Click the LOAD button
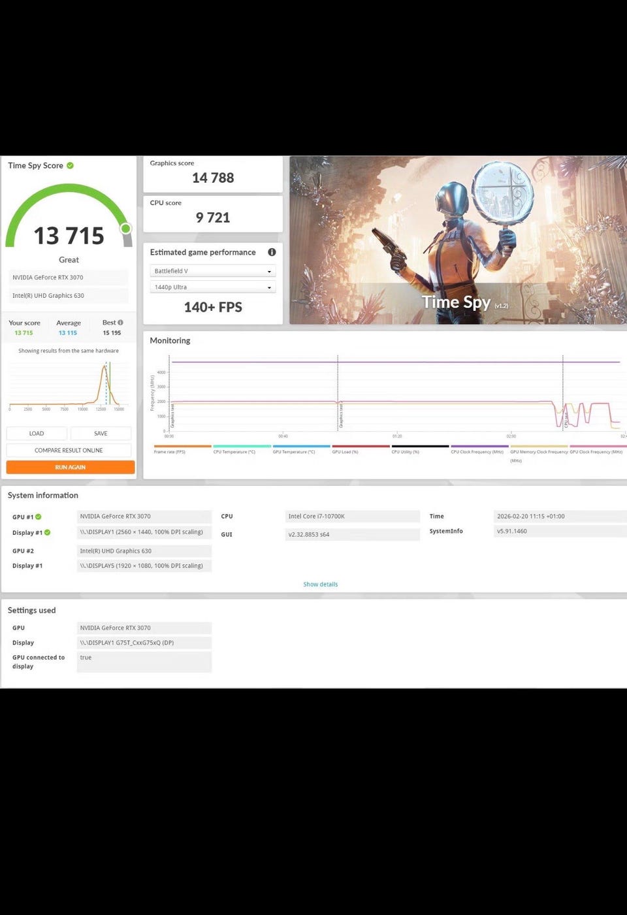The height and width of the screenshot is (915, 627). pos(37,434)
